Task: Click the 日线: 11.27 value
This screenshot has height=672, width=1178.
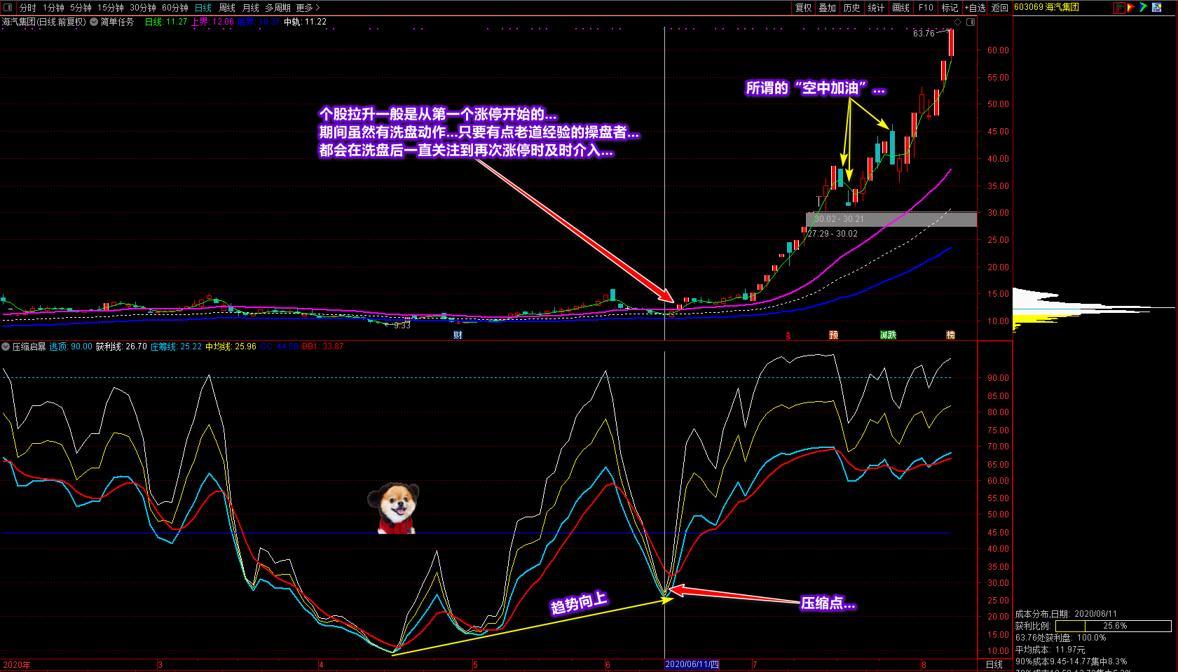Action: [x=166, y=22]
